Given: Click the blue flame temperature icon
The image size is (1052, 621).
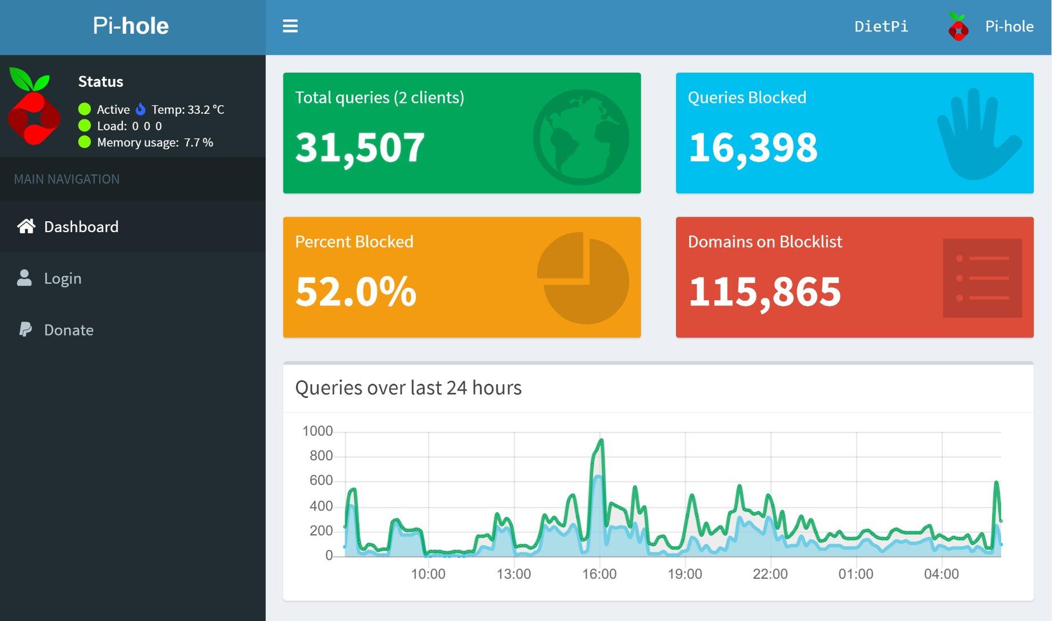Looking at the screenshot, I should click(x=141, y=109).
